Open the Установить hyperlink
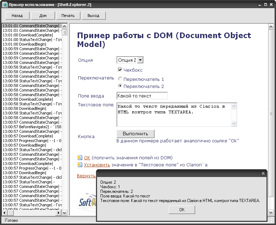The image size is (276, 225). click(97, 165)
